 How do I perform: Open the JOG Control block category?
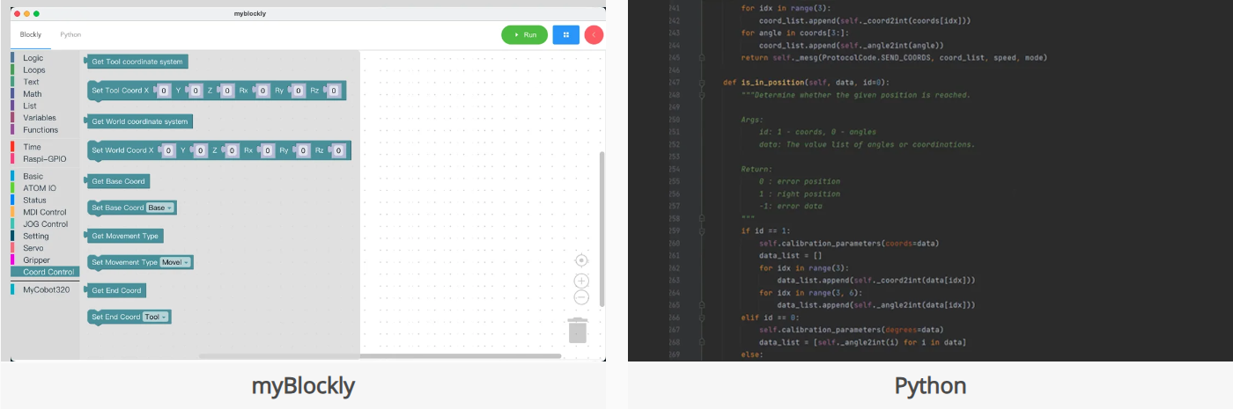pyautogui.click(x=45, y=223)
